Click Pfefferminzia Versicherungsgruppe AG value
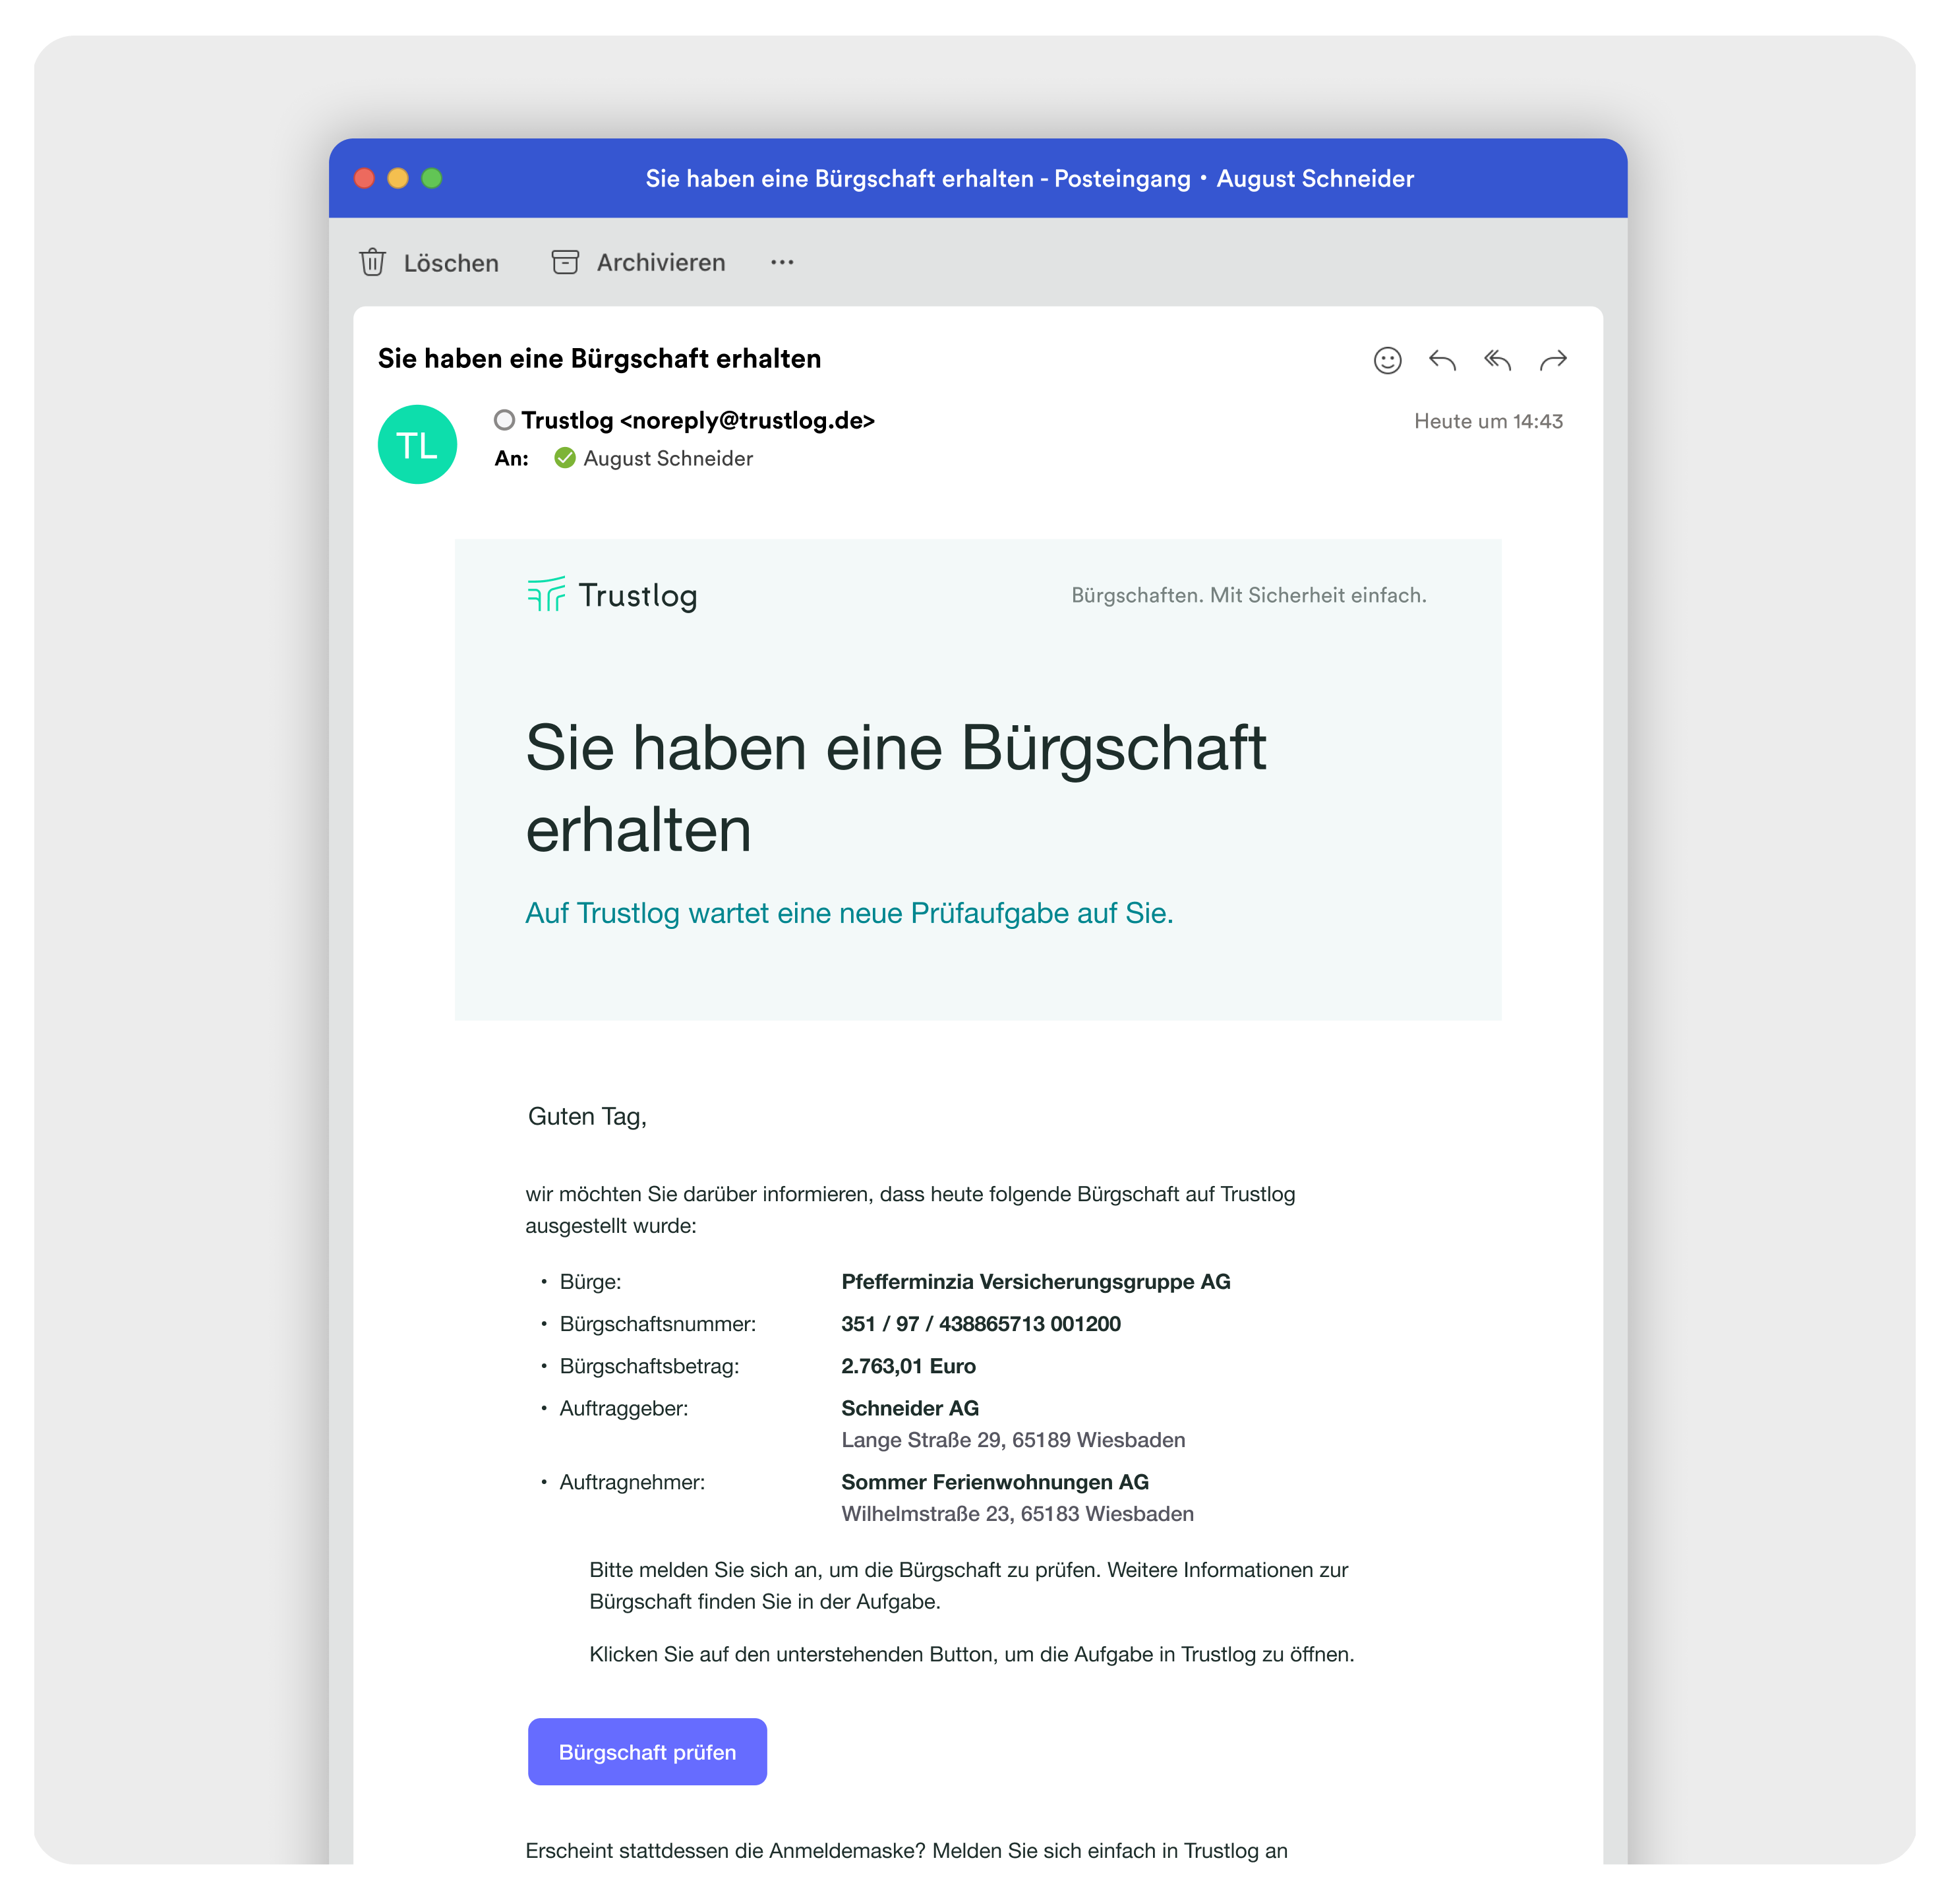The height and width of the screenshot is (1904, 1950). click(x=1036, y=1281)
